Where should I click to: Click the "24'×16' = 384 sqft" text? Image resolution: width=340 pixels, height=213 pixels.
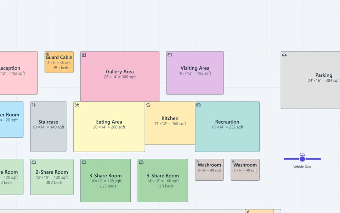[x=324, y=81]
